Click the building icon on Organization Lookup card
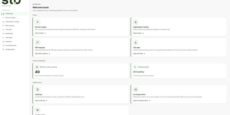Screen dimensions: 230x115 point(135,22)
